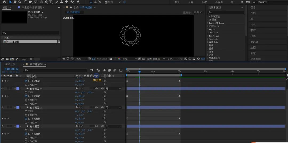Open the 效果控件 形状图层 4 tab
The height and width of the screenshot is (143, 288).
(33, 7)
